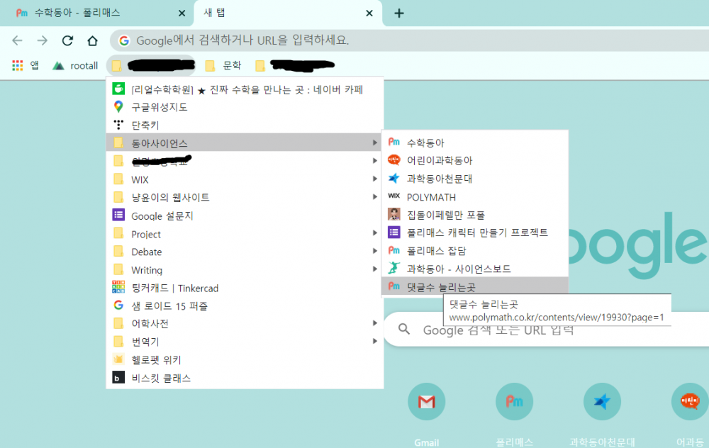The height and width of the screenshot is (448, 709).
Task: Open the Gmail shortcut tile
Action: 426,401
